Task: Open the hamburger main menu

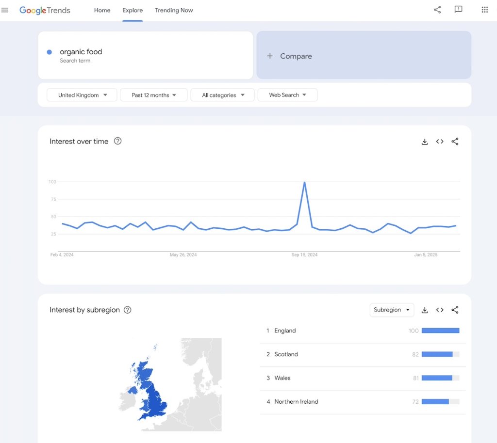Action: pos(5,10)
